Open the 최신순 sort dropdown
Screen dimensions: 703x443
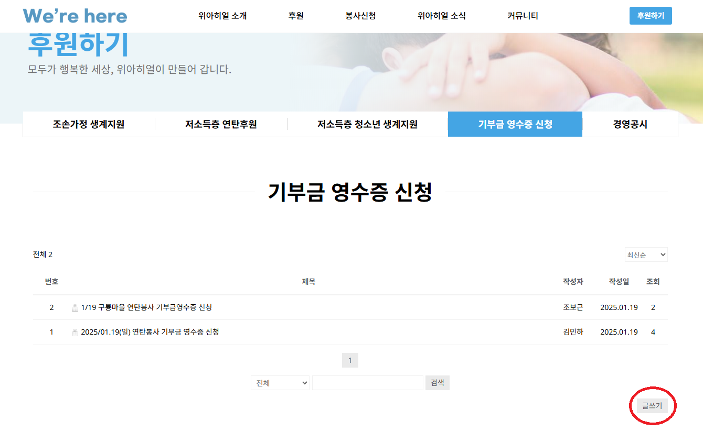click(x=646, y=255)
